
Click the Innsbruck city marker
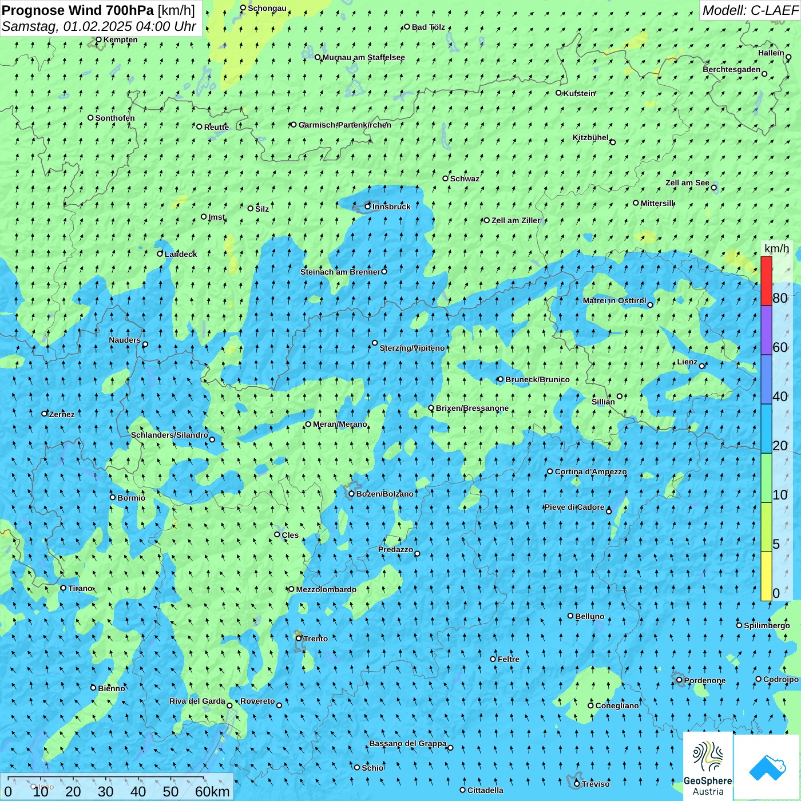click(x=368, y=207)
